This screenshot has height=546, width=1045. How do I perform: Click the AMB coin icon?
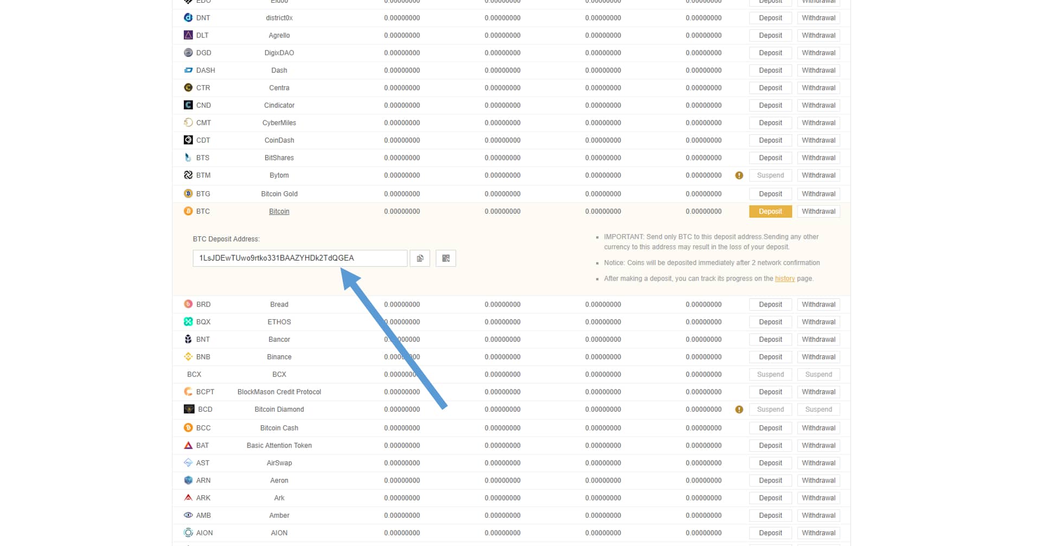pyautogui.click(x=188, y=516)
